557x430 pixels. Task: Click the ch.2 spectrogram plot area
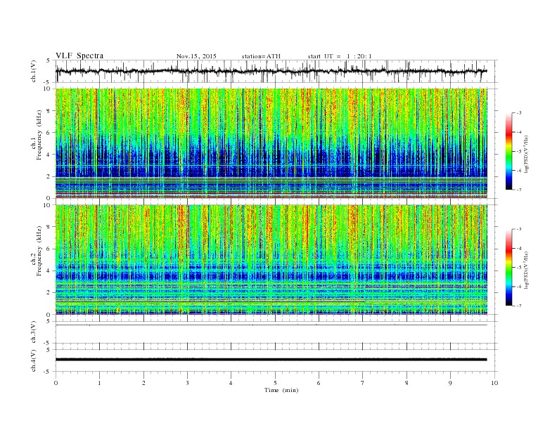[271, 260]
